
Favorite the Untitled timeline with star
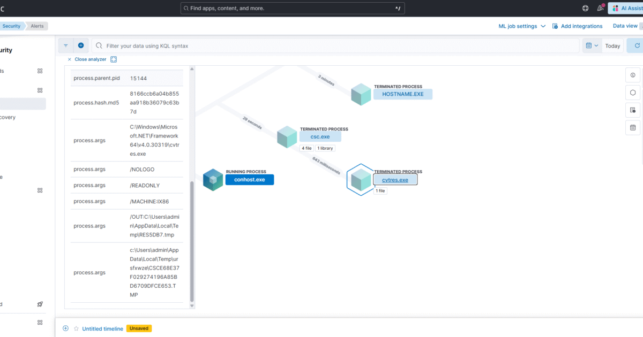click(76, 328)
